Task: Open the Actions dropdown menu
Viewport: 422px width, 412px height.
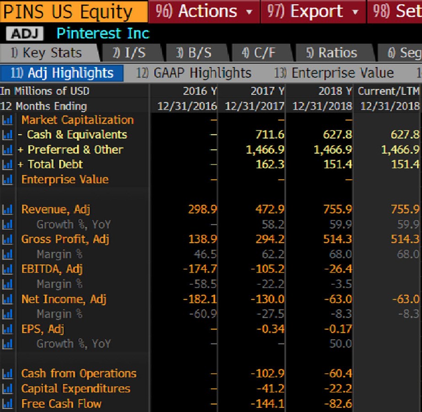Action: coord(204,11)
